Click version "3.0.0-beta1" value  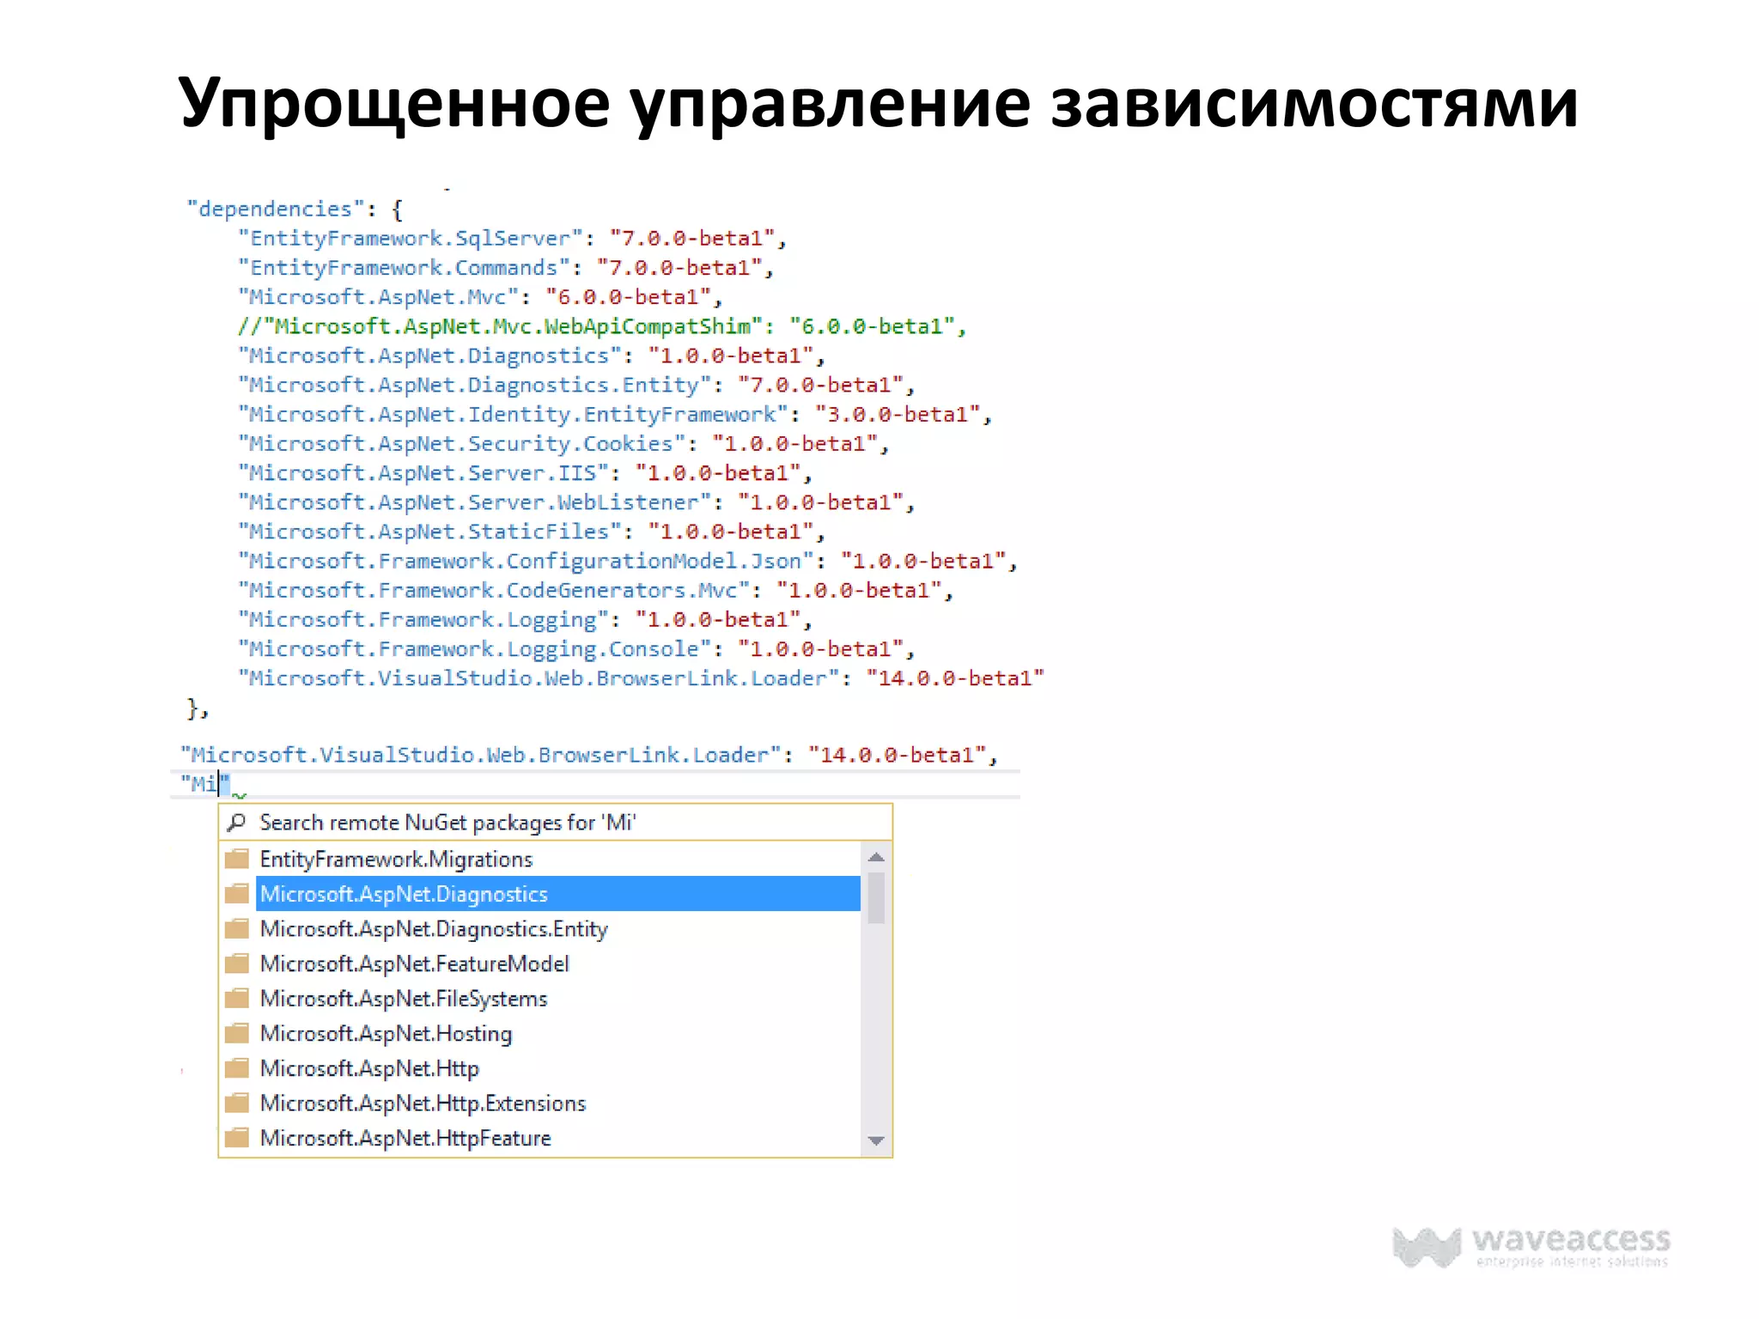click(897, 414)
